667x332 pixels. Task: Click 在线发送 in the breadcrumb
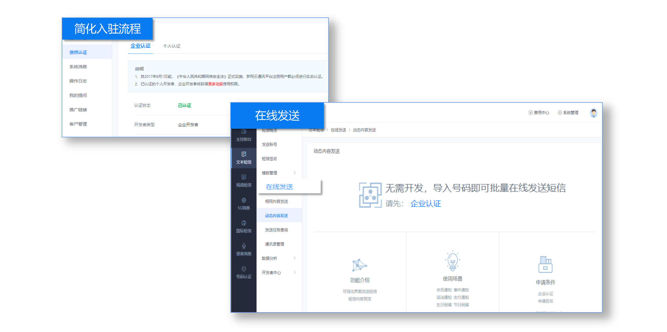338,130
